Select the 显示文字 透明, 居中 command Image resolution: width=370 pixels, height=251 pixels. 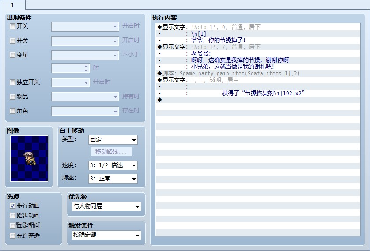point(258,80)
